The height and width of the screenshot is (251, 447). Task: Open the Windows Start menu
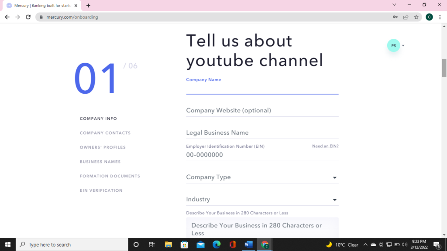pyautogui.click(x=8, y=244)
